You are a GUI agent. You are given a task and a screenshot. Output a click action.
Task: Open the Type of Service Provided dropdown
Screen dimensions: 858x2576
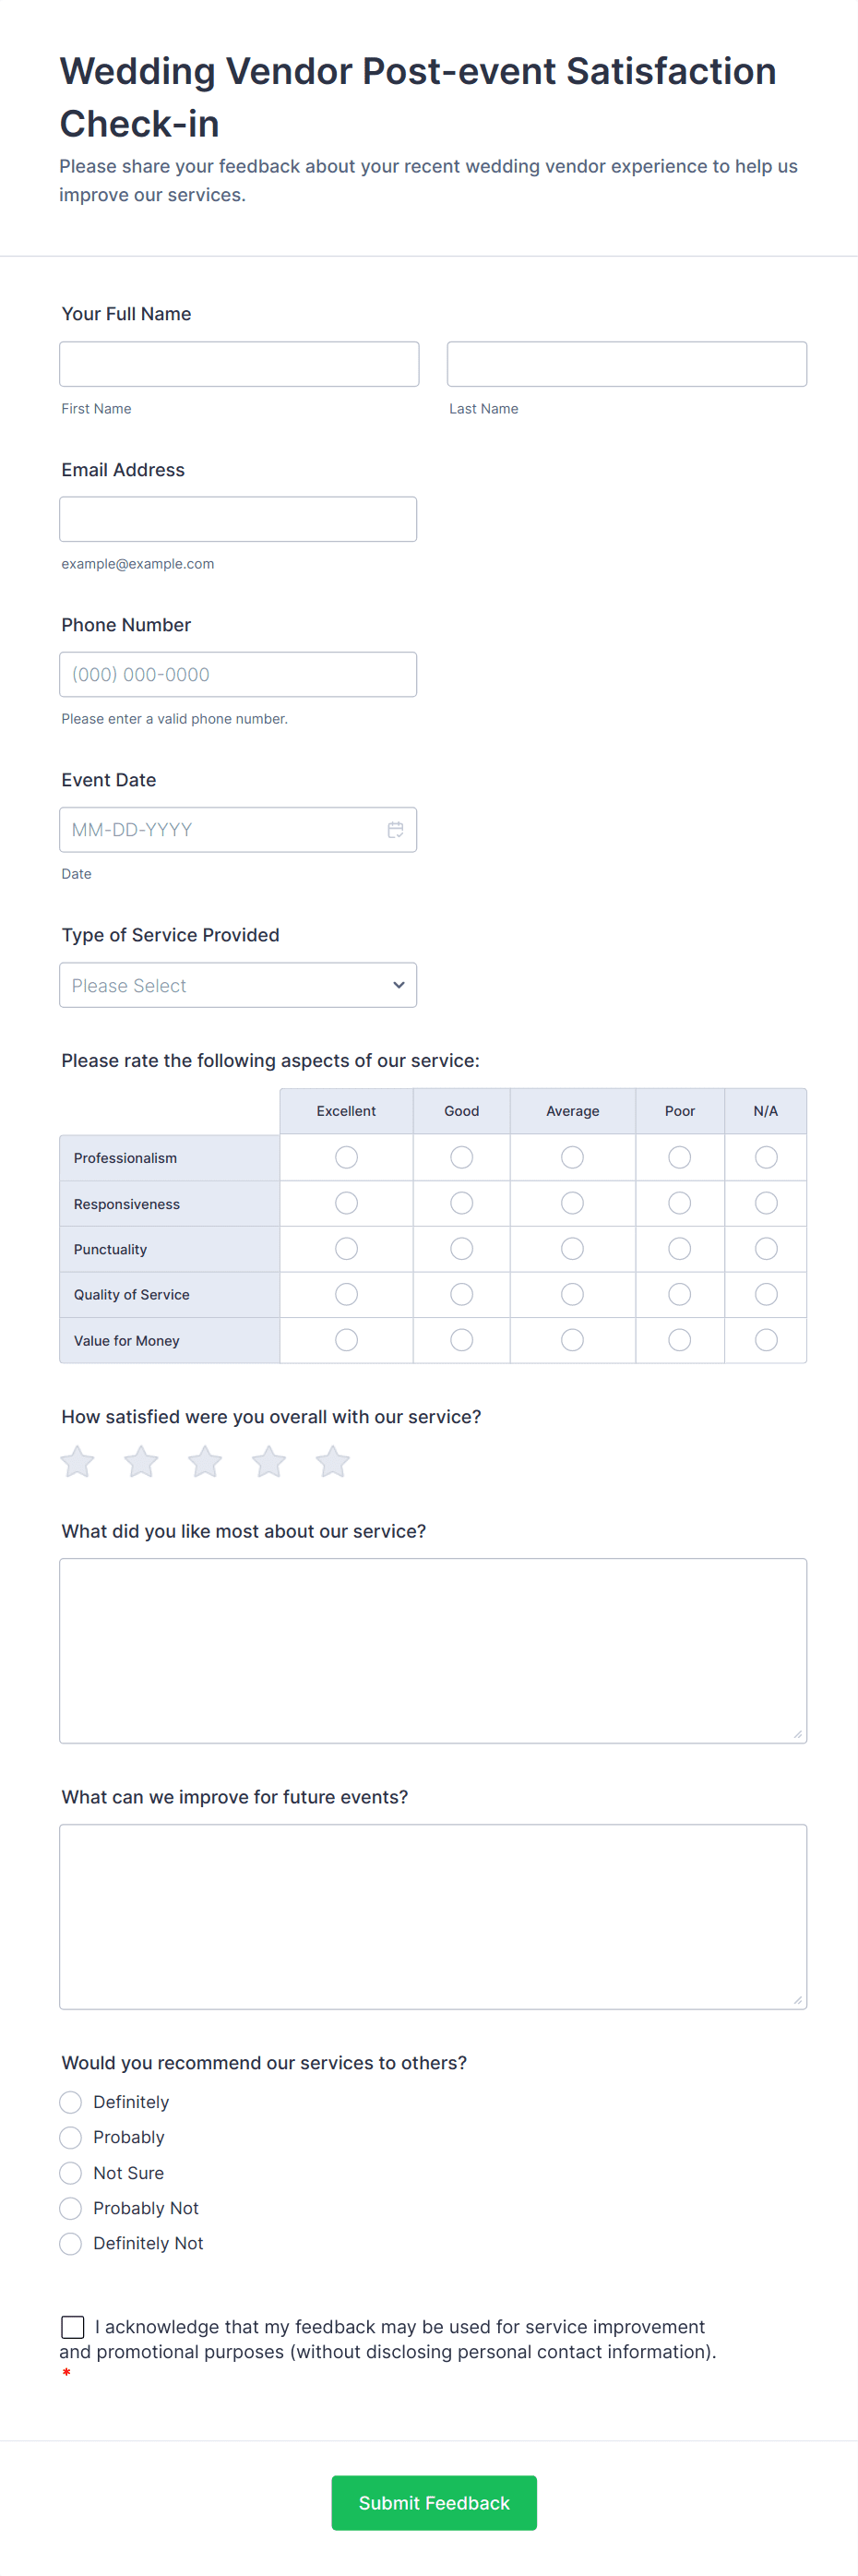coord(238,985)
